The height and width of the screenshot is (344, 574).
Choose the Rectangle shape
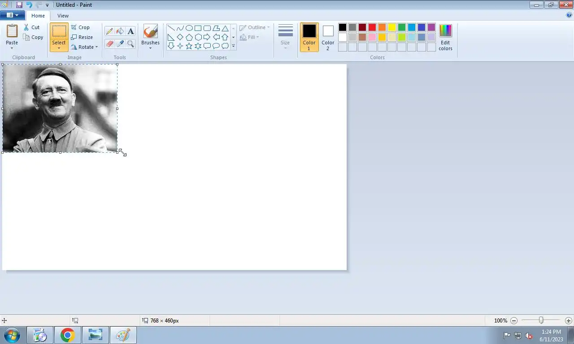click(x=198, y=28)
